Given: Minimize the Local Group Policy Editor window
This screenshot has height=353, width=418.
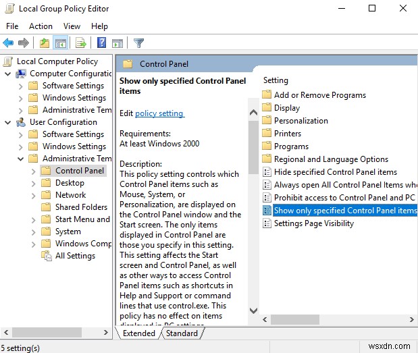Looking at the screenshot, I should pos(342,8).
